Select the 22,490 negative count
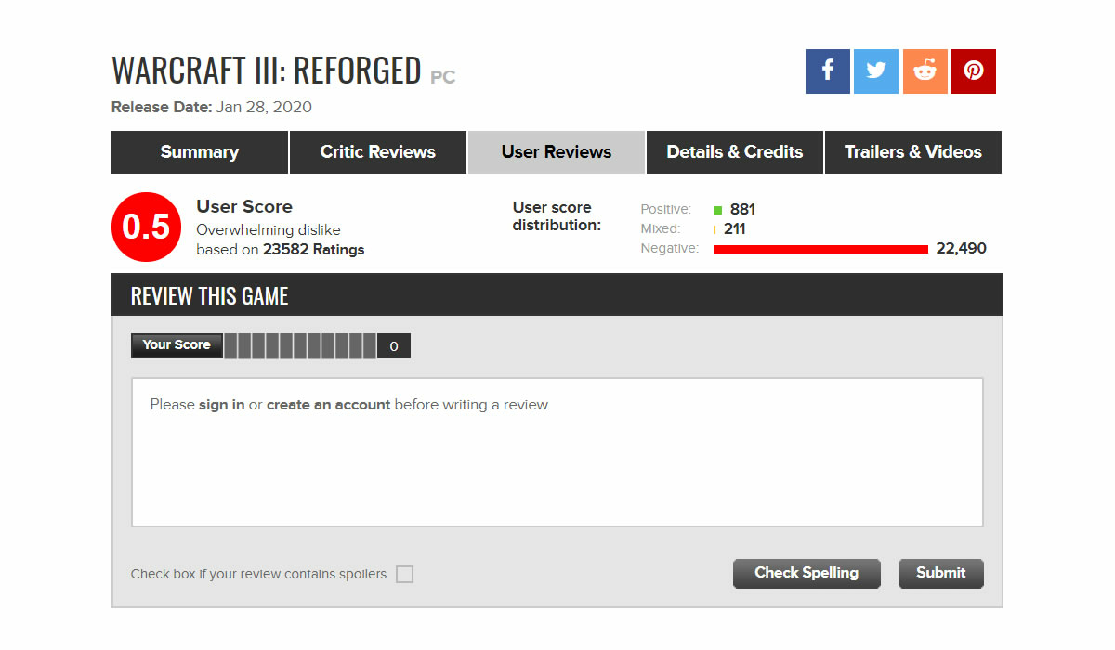The image size is (1115, 650). [961, 249]
